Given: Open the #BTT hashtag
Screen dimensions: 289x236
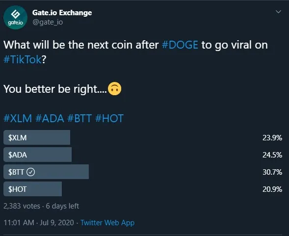Looking at the screenshot, I should click(x=79, y=118).
